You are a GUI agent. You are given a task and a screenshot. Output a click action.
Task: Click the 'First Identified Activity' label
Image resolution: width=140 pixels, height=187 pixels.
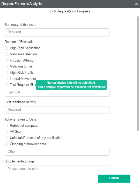coord(20,102)
